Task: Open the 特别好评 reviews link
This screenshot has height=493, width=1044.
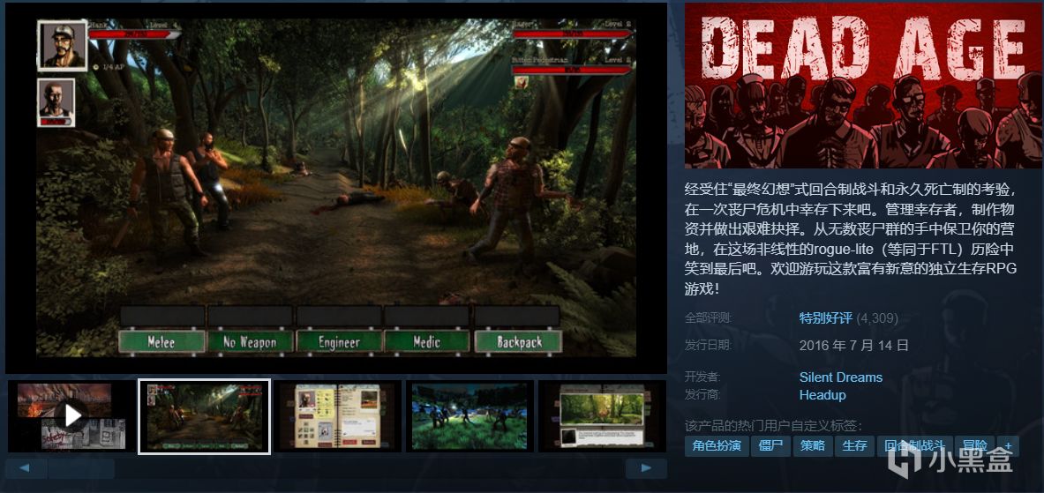Action: (826, 318)
